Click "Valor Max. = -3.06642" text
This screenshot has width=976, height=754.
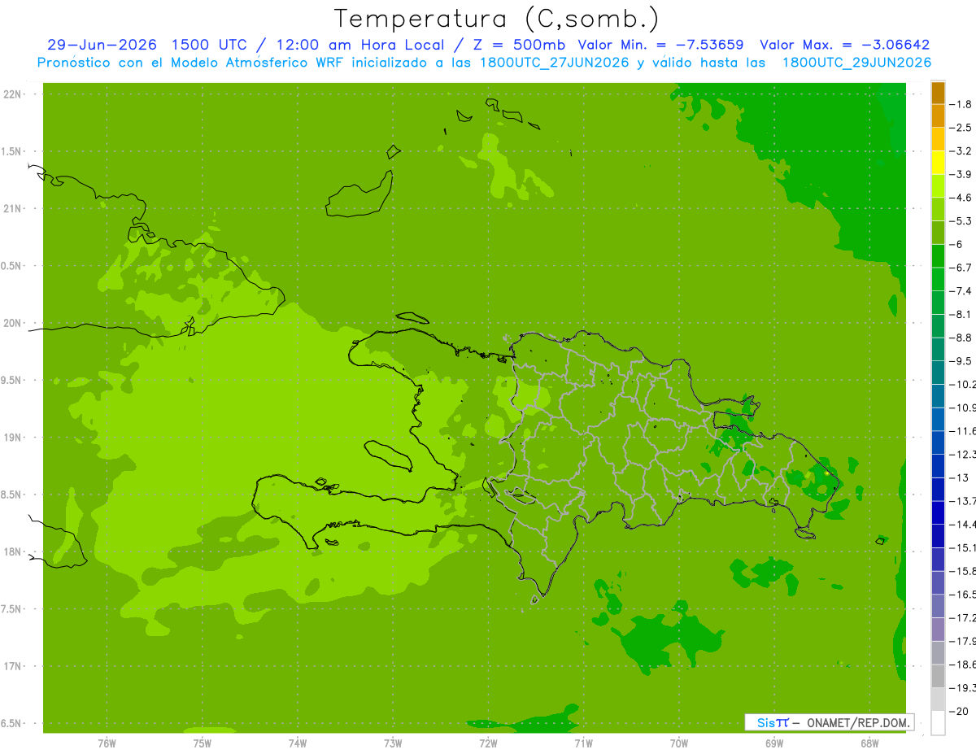click(x=845, y=45)
